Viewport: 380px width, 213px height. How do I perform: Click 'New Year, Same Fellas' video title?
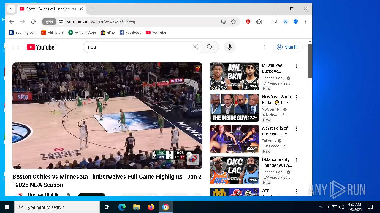[277, 100]
